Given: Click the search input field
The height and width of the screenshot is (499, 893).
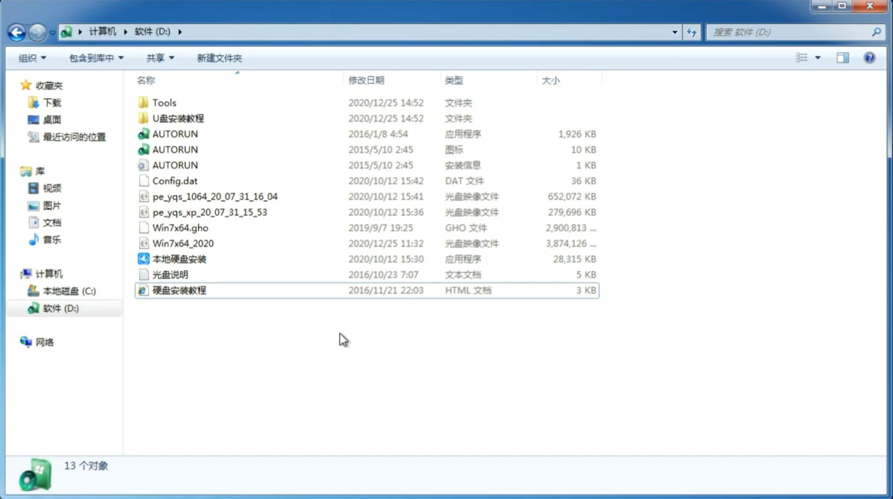Looking at the screenshot, I should pos(792,31).
